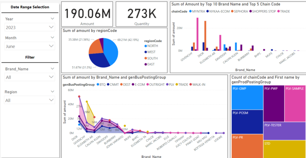This screenshot has width=306, height=158.
Task: Collapse the Month slicer header chevron
Action: 52,37
